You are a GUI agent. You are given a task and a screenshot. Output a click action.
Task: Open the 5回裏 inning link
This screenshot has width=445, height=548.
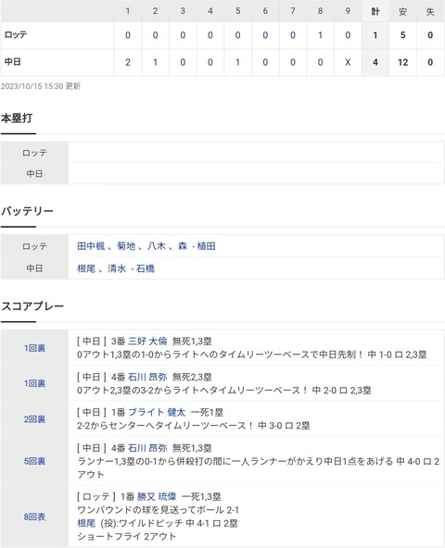pyautogui.click(x=34, y=461)
